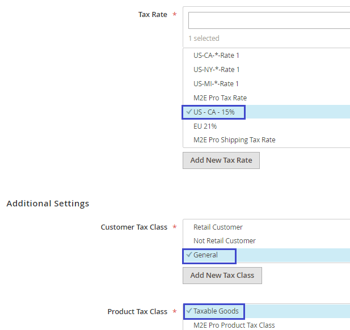Select the US-NY-*-Rate 1 option
This screenshot has width=350, height=330.
(x=216, y=70)
